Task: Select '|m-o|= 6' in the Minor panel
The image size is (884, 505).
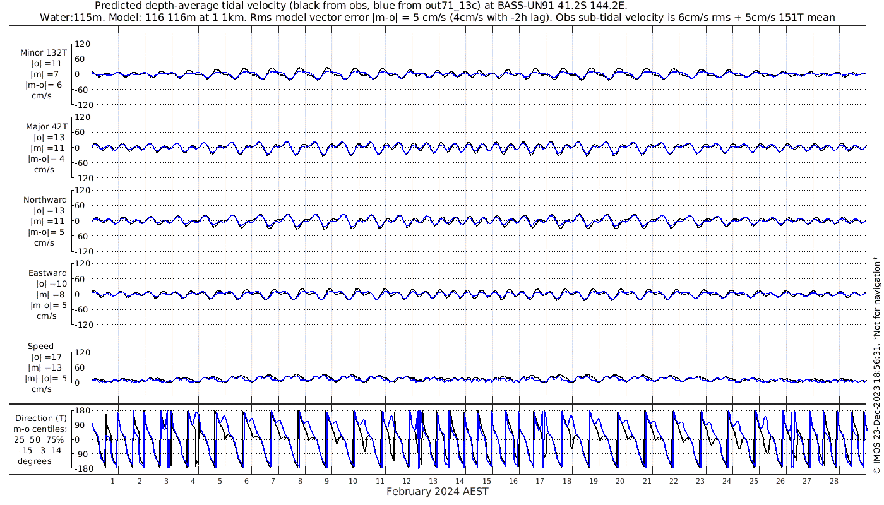Action: pos(44,85)
